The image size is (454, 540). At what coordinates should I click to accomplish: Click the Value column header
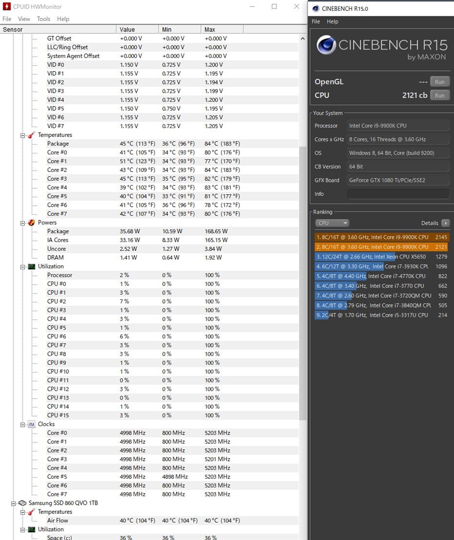click(x=138, y=30)
